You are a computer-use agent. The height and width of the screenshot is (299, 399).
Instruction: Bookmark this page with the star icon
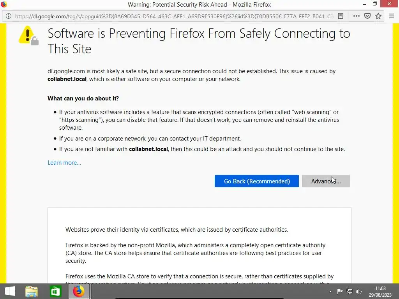(x=378, y=16)
